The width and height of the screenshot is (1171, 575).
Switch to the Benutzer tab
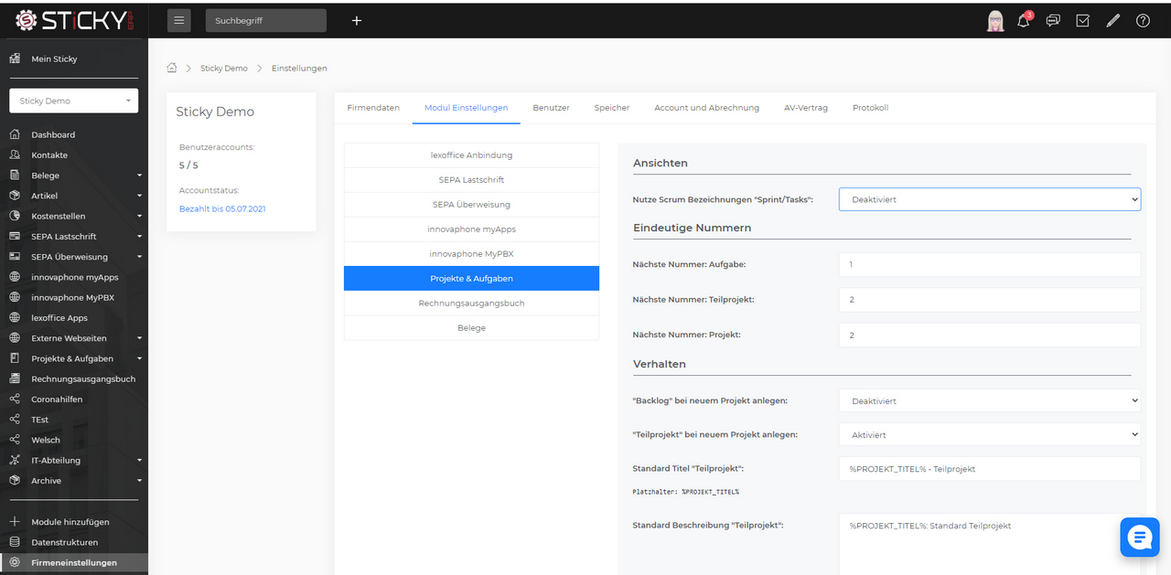pos(551,107)
